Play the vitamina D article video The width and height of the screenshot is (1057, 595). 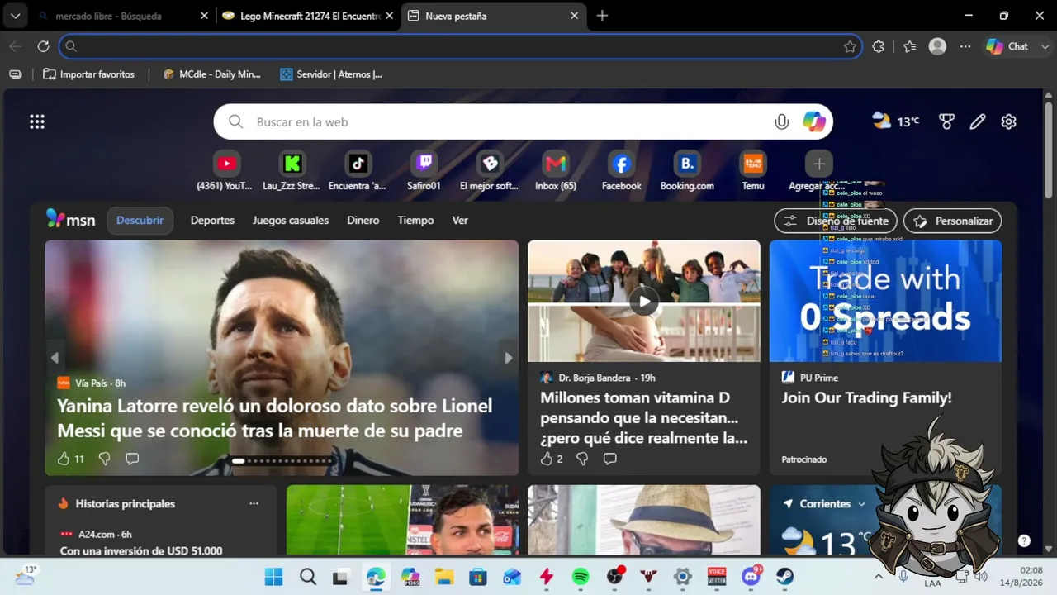644,301
